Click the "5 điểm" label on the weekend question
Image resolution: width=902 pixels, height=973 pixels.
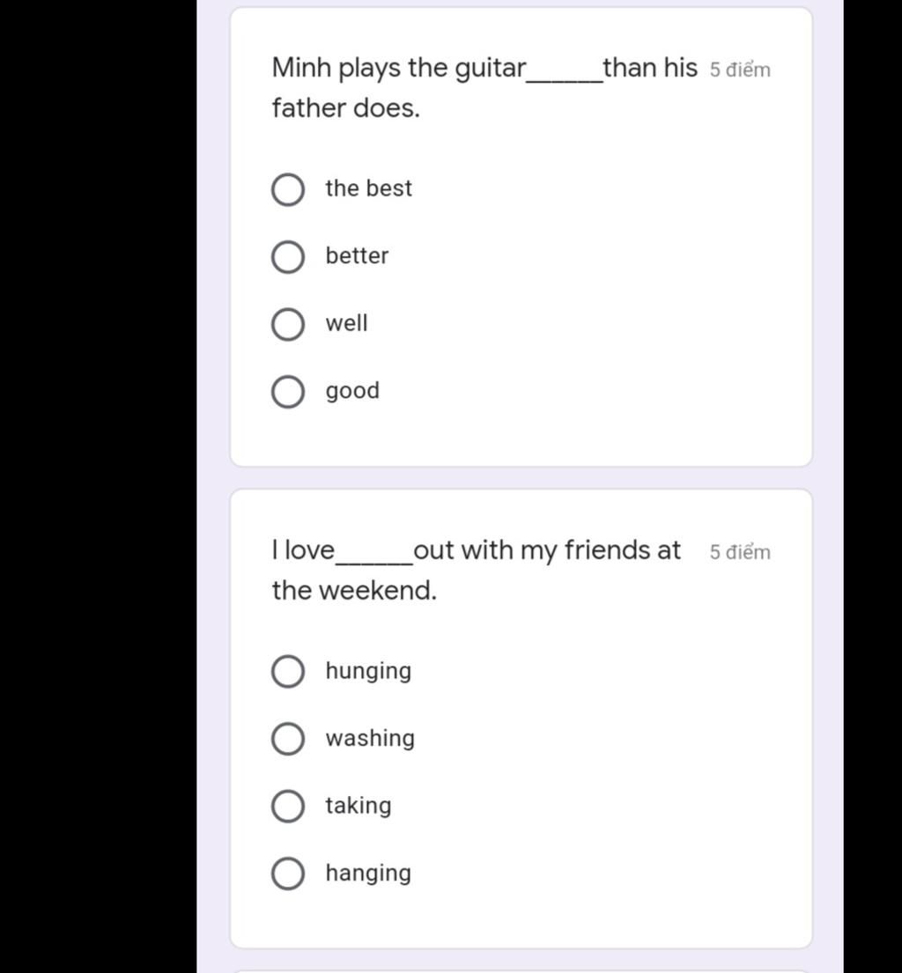tap(740, 553)
